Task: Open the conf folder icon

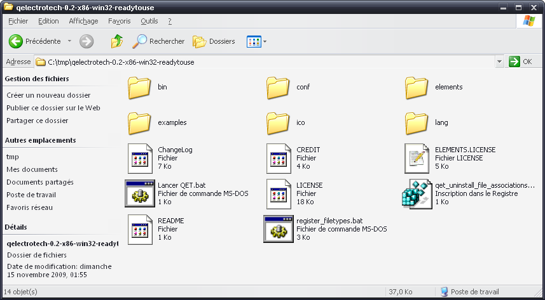Action: pyautogui.click(x=278, y=88)
